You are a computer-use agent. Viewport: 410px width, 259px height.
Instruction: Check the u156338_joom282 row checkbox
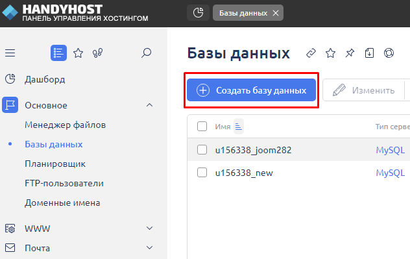point(202,150)
